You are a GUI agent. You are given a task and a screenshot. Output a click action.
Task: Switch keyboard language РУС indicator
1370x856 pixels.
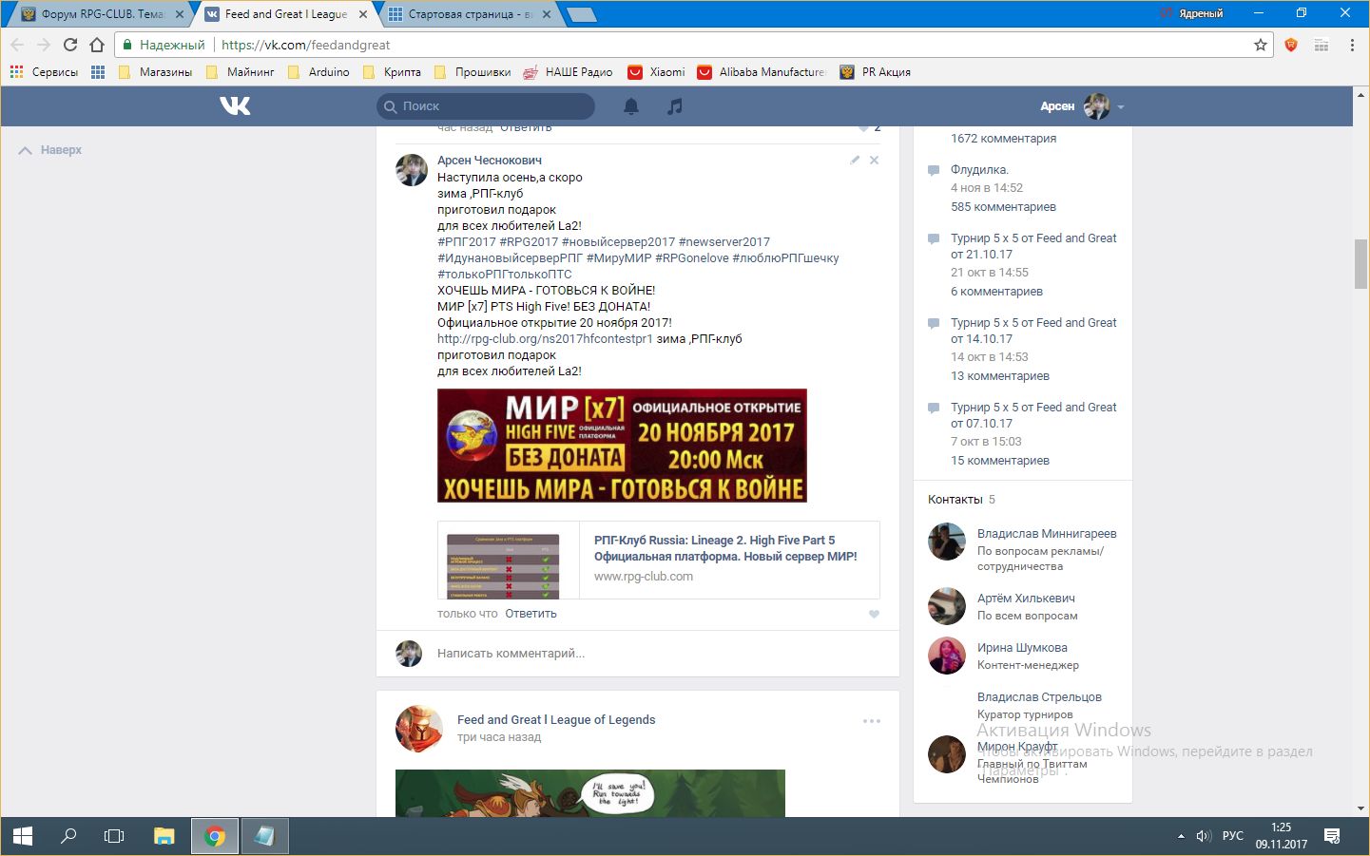point(1233,836)
